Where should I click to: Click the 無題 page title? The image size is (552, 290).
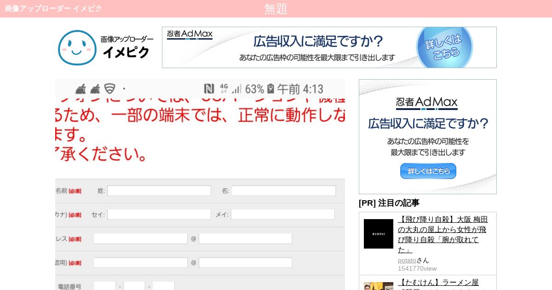pos(276,9)
